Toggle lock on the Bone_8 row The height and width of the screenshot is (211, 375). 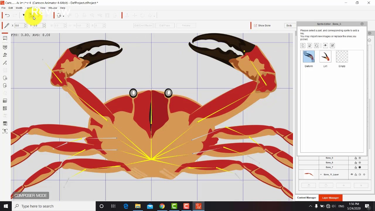(356, 163)
